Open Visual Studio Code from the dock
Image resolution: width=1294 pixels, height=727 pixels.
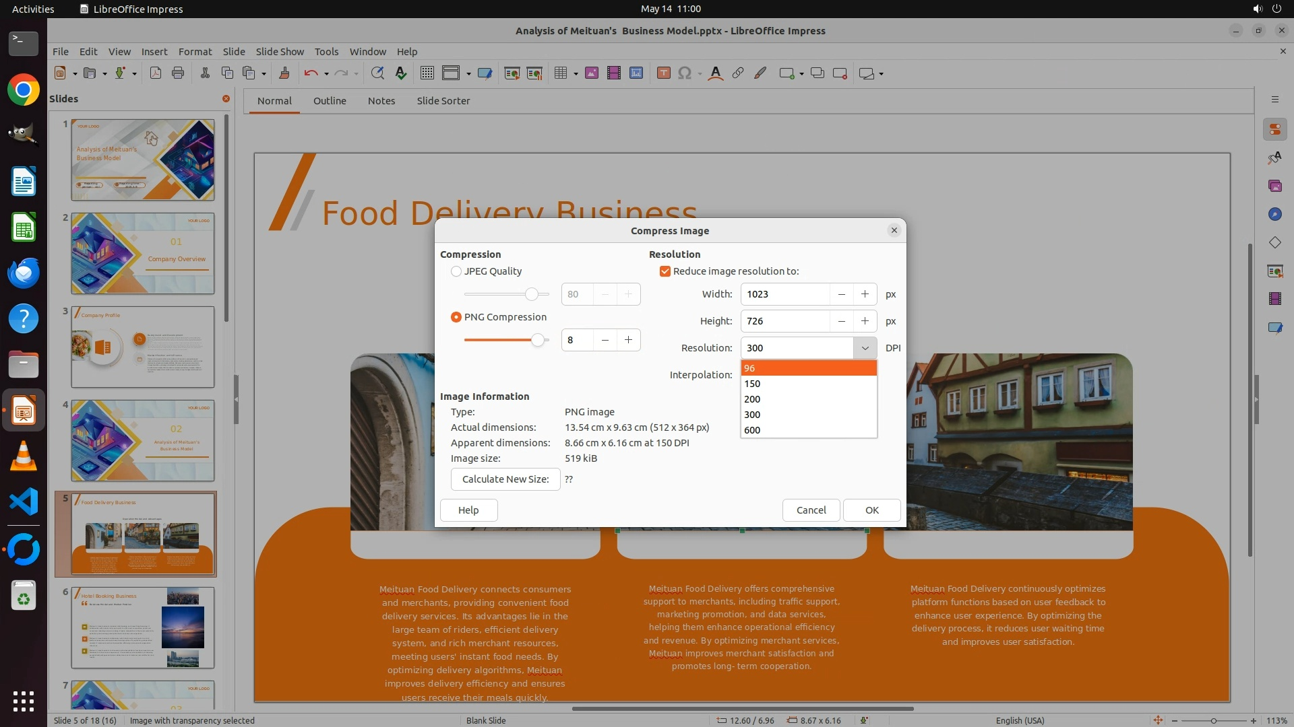point(24,502)
